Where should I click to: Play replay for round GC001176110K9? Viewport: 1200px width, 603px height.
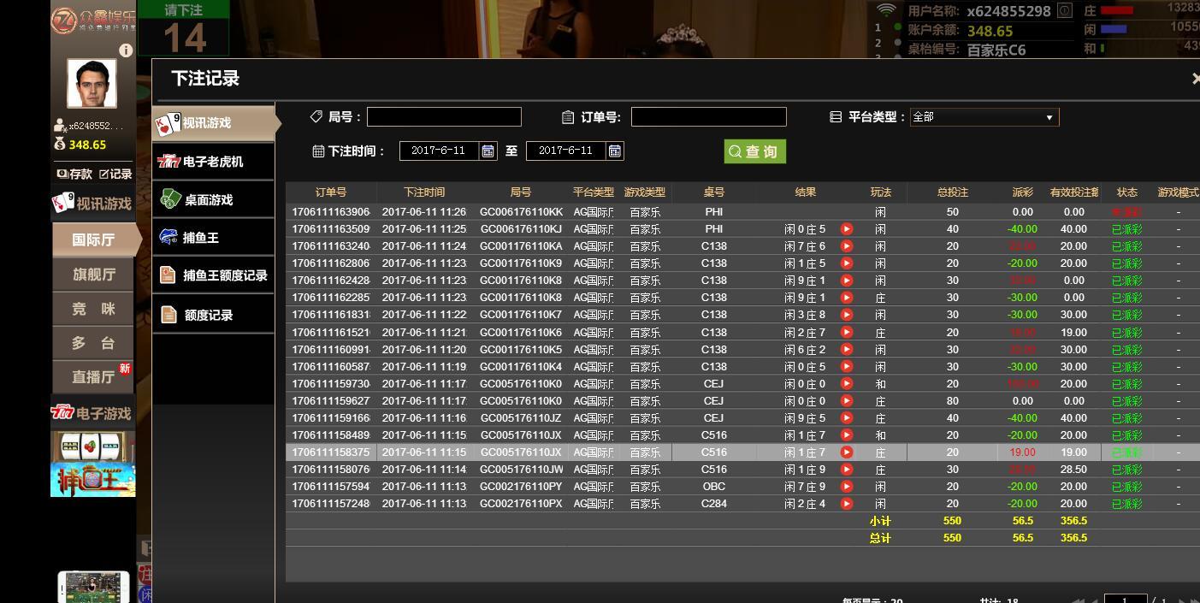point(846,263)
